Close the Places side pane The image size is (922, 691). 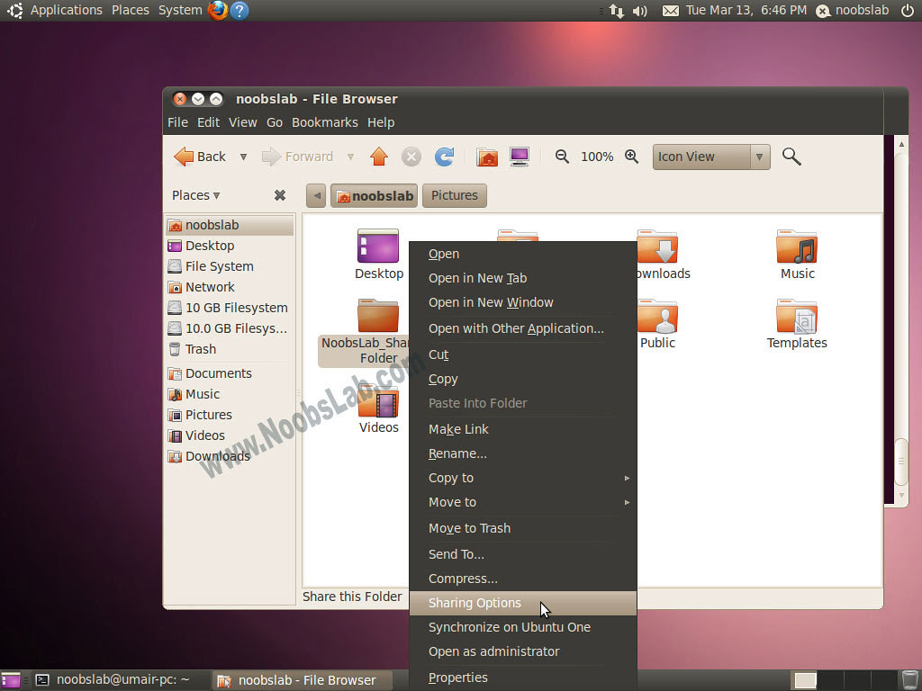click(x=280, y=195)
